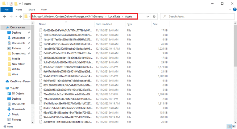Sort files by the Name column

pyautogui.click(x=42, y=24)
